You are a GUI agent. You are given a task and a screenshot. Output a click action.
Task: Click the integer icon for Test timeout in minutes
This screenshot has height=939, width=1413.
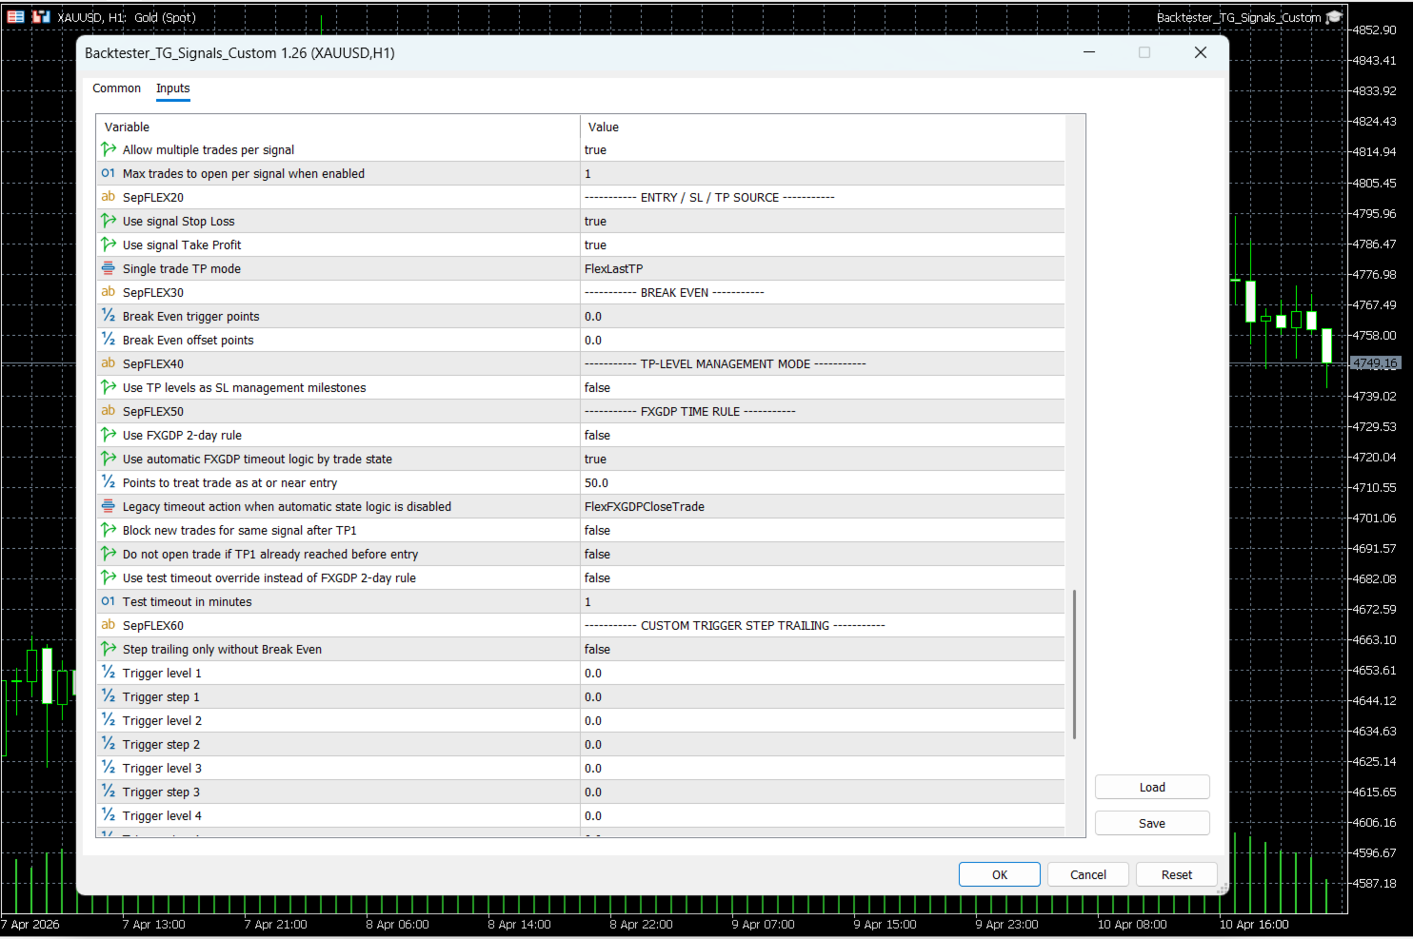[x=109, y=601]
